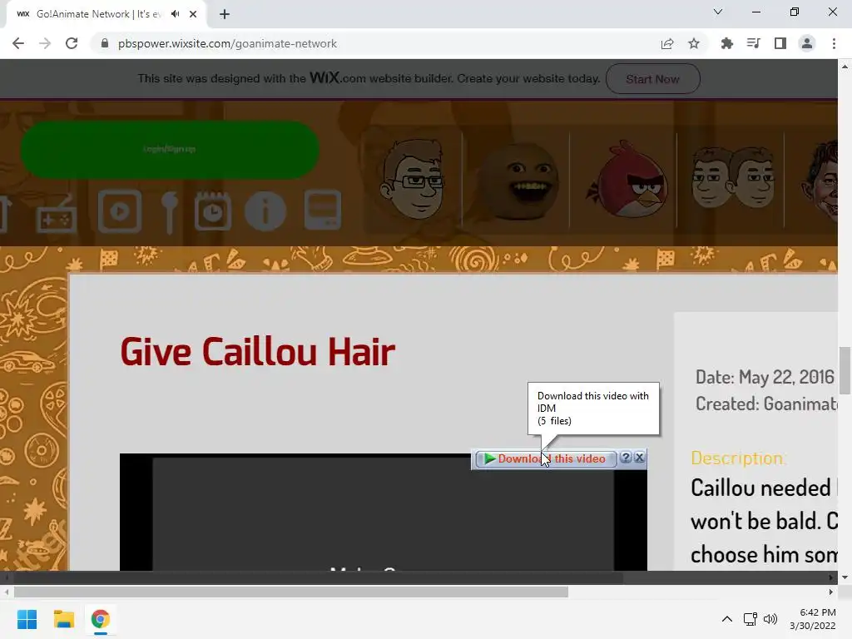Go forward to the next page

click(45, 43)
